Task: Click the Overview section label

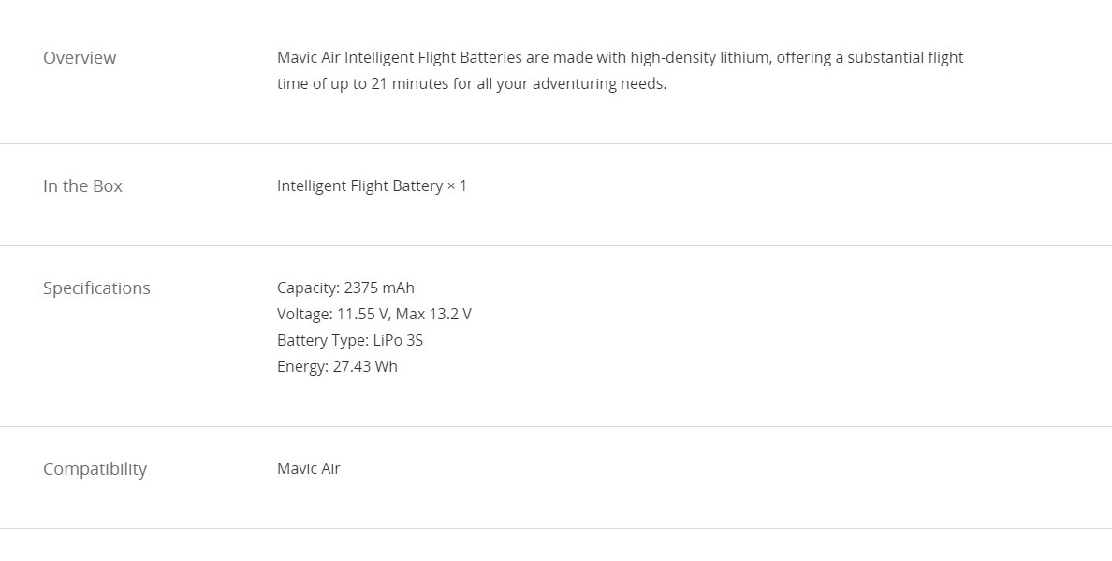Action: tap(80, 57)
